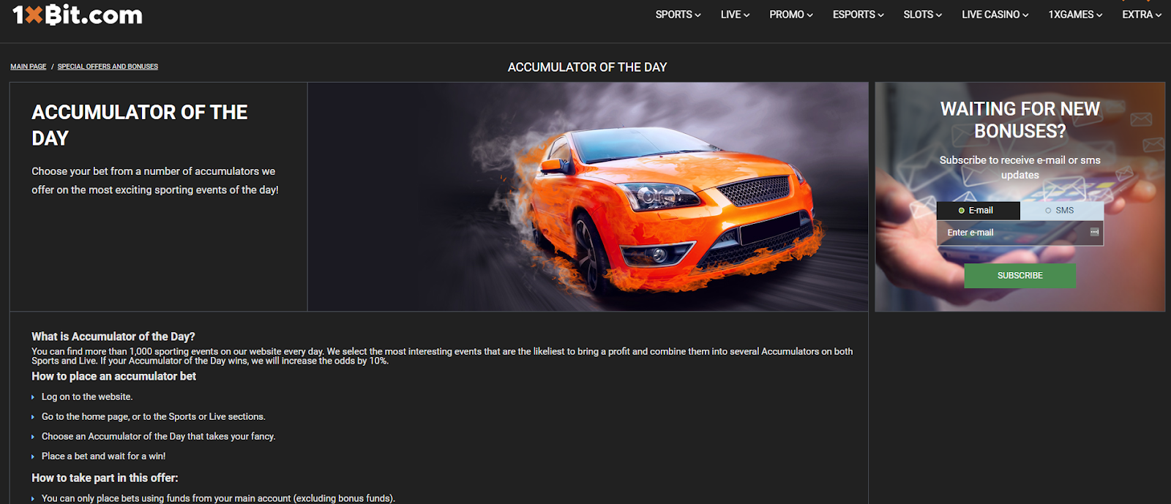Click the bullet arrow before 'Log on to the website'
1171x504 pixels.
33,397
